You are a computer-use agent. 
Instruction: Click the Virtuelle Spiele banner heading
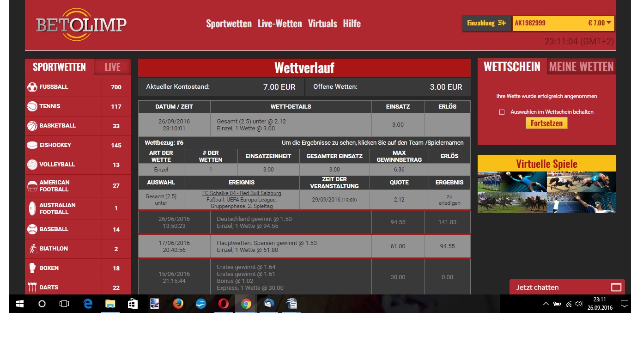coord(547,164)
